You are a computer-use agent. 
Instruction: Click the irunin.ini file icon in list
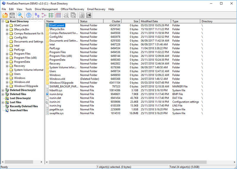click(x=47, y=102)
